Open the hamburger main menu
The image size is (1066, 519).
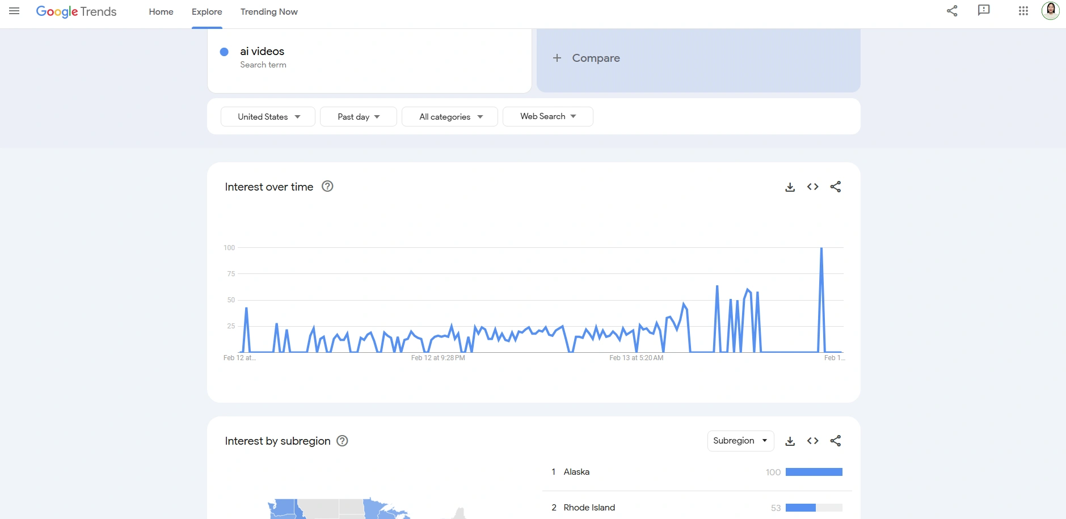[14, 11]
